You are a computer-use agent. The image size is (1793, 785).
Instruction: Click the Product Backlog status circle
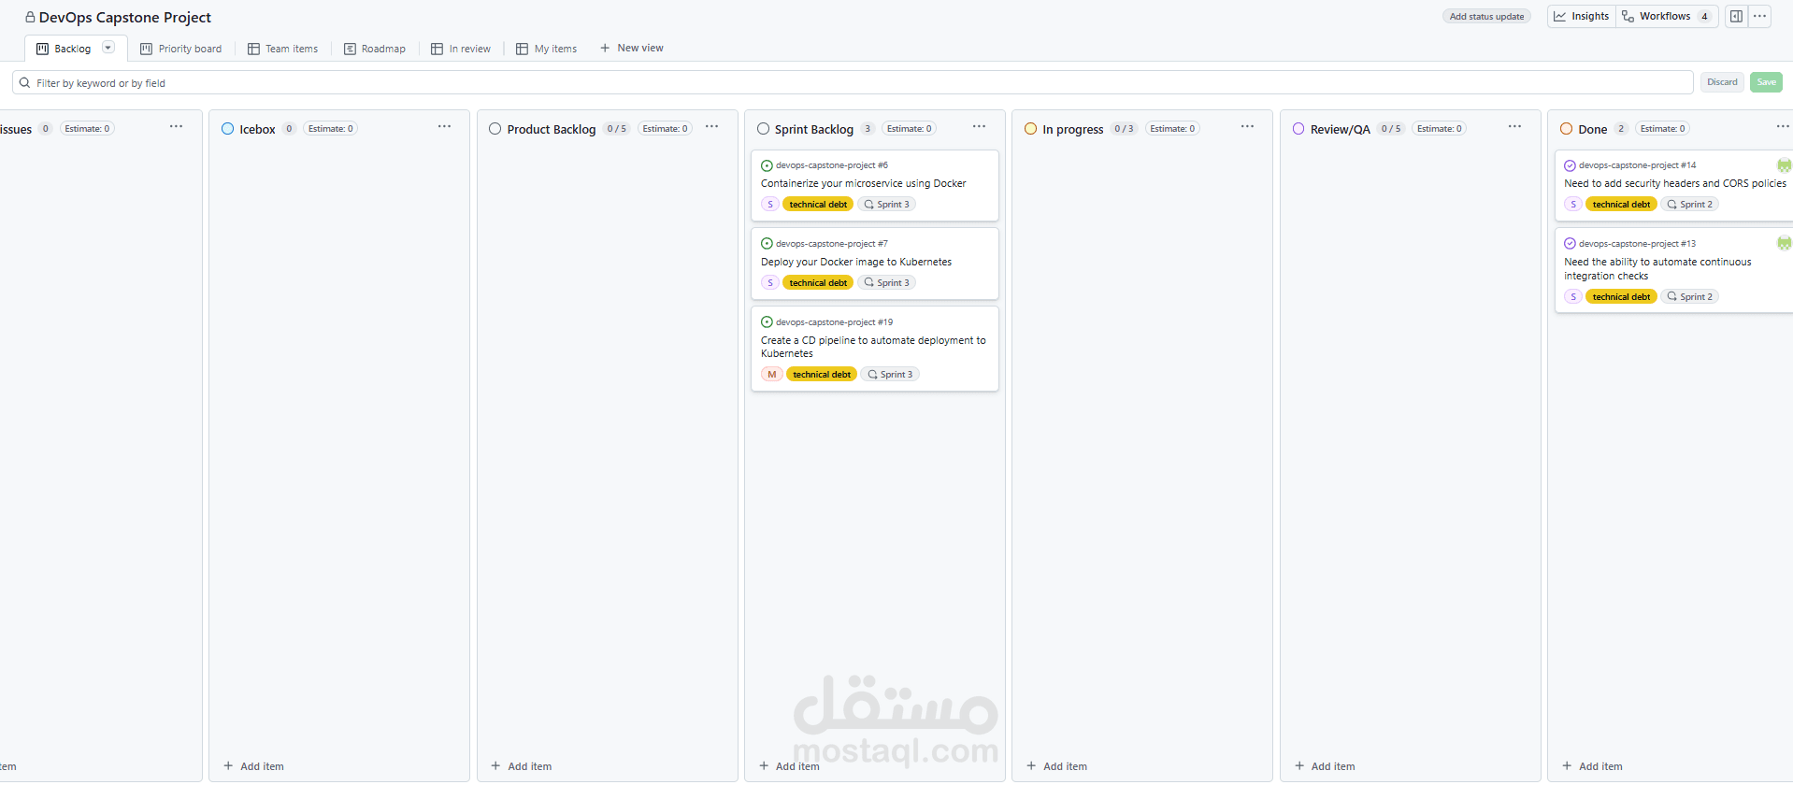point(495,129)
